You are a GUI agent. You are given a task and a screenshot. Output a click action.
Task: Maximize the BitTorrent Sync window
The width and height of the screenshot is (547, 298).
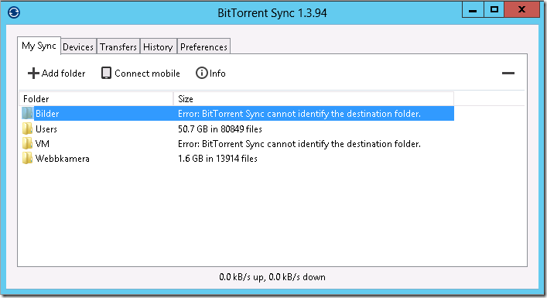[x=494, y=9]
